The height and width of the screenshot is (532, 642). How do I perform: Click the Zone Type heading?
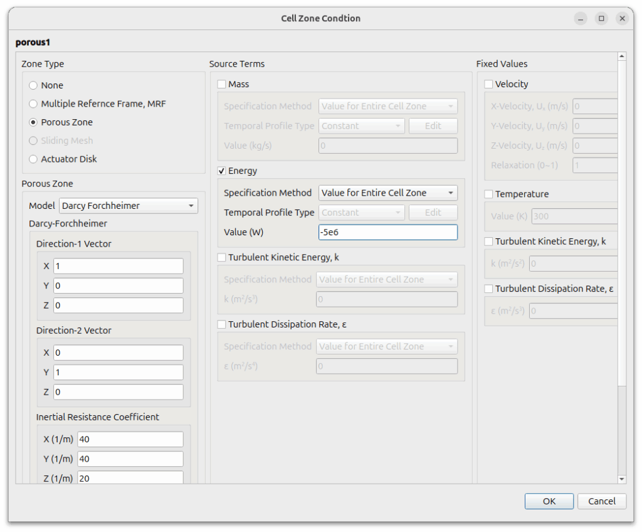pos(43,64)
